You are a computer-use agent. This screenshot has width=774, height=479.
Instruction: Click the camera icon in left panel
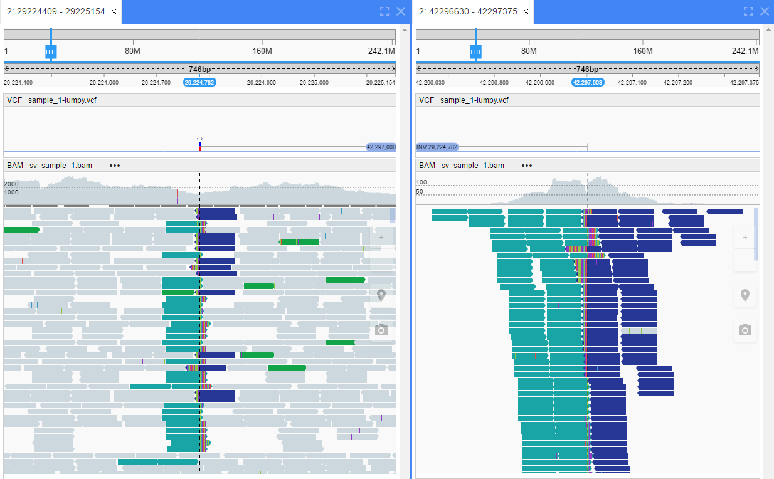point(381,330)
